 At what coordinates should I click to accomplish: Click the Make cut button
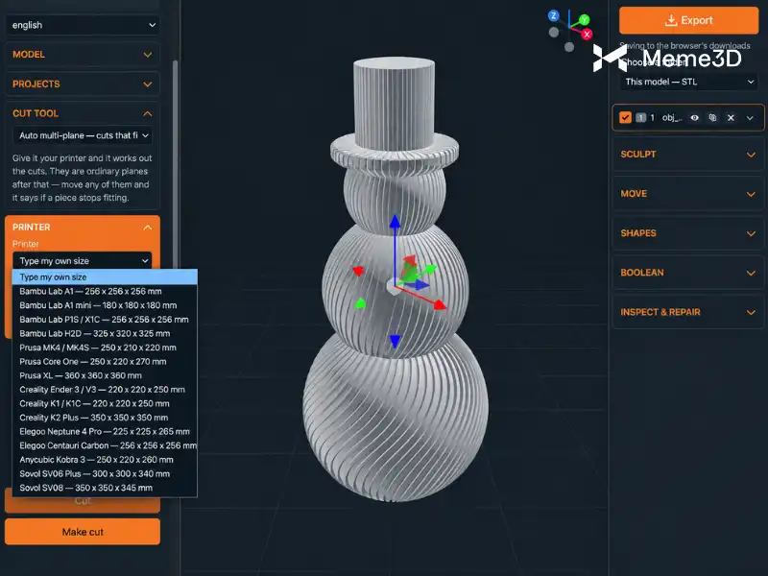pos(83,532)
